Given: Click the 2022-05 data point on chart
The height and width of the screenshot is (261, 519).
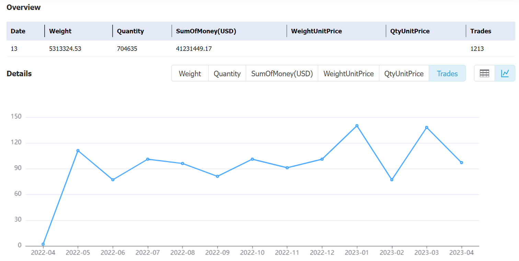Looking at the screenshot, I should [x=78, y=150].
